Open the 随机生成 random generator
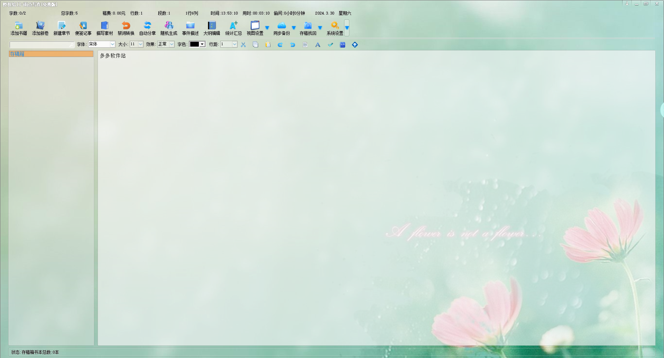This screenshot has height=358, width=664. 169,28
